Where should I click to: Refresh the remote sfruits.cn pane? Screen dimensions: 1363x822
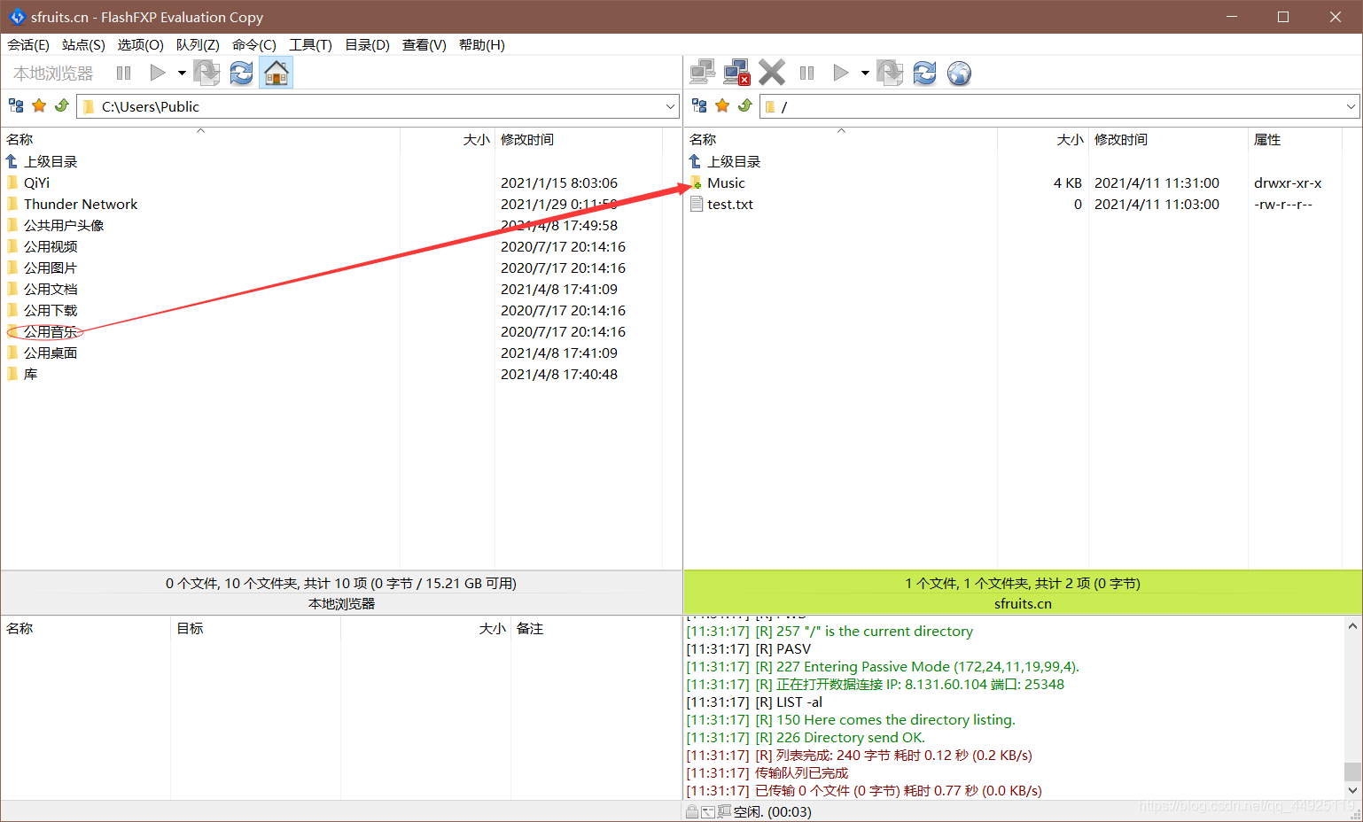point(924,73)
